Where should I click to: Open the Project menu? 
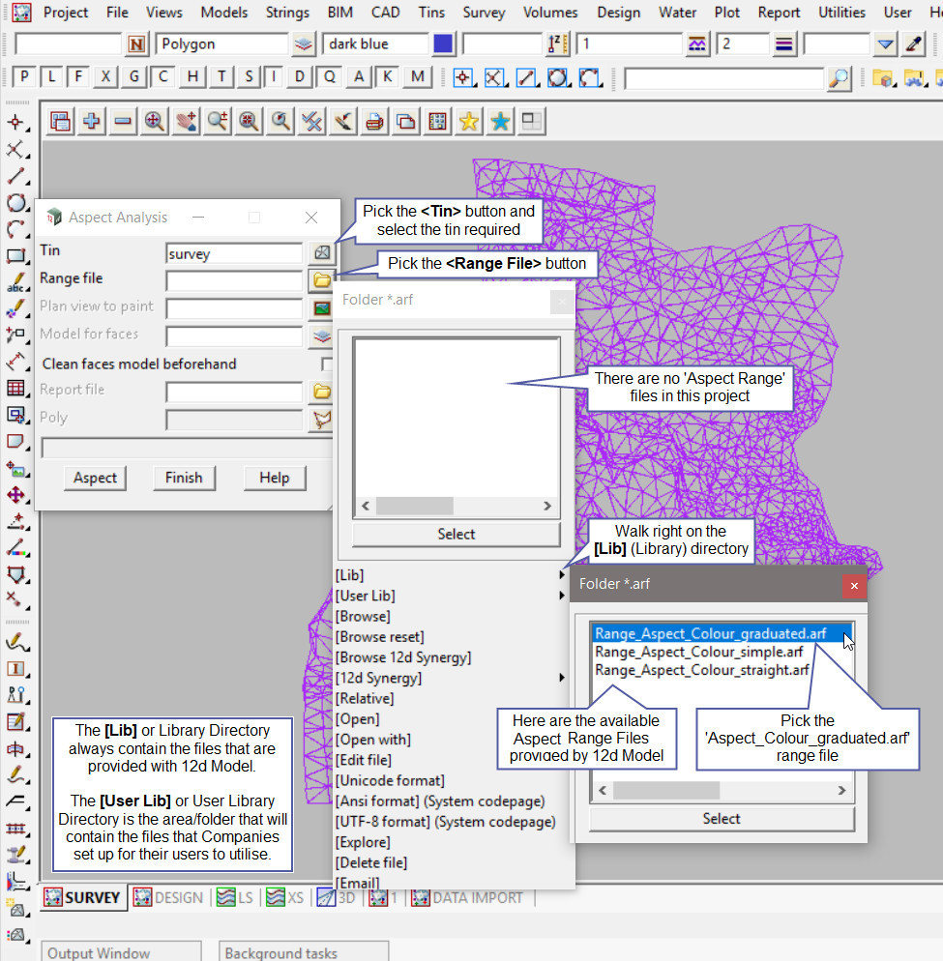[x=66, y=13]
